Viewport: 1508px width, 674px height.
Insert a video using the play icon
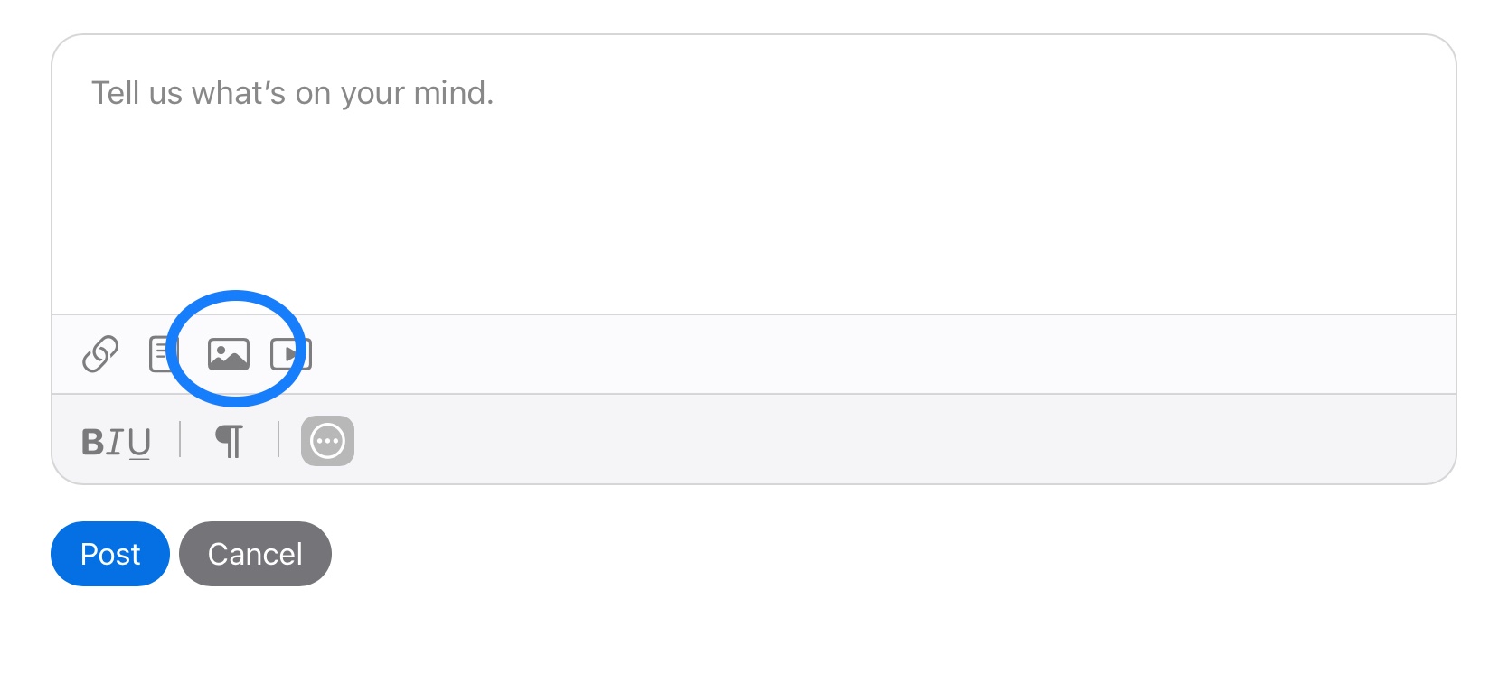click(291, 354)
